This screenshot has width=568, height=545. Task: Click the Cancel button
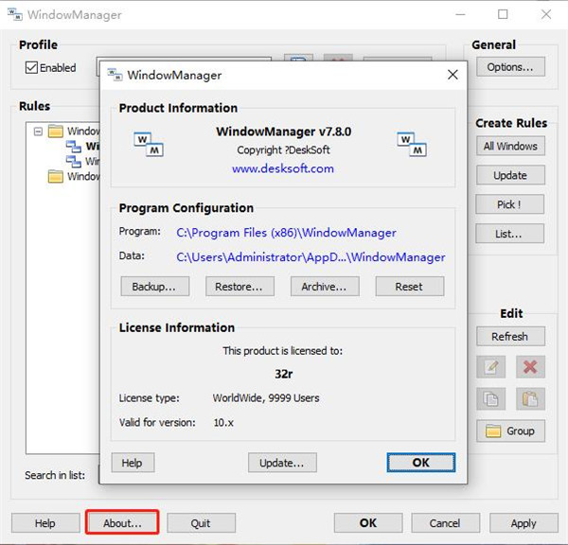(445, 523)
